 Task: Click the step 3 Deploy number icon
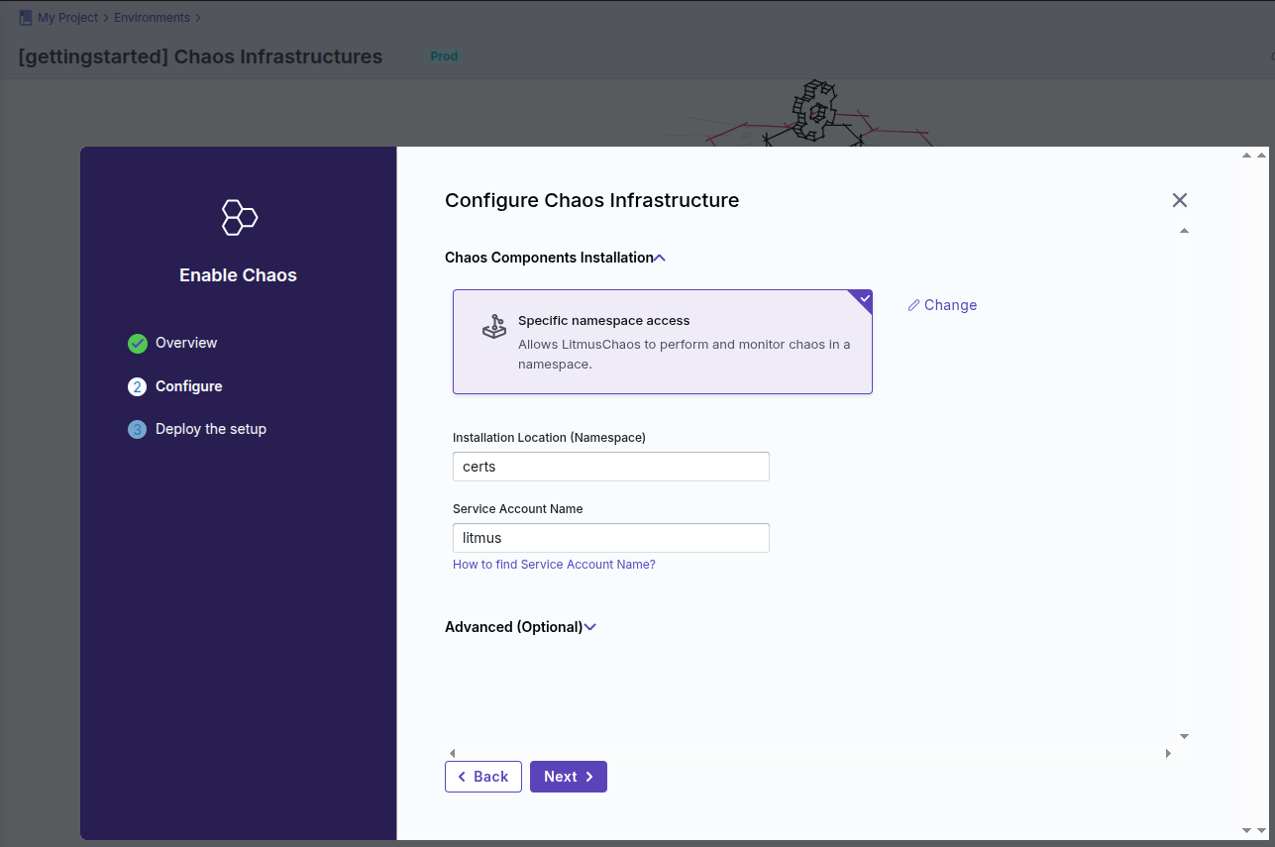[x=137, y=430]
